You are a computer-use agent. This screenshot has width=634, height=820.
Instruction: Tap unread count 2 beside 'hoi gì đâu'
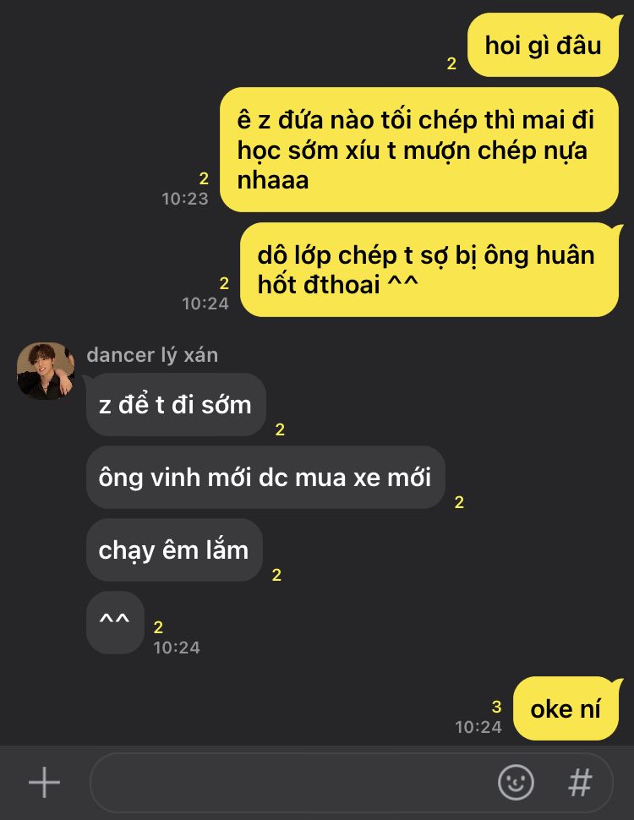tap(451, 63)
